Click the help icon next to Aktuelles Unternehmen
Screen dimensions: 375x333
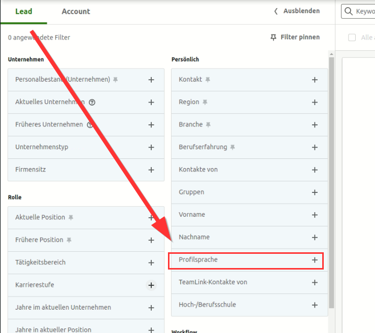point(92,102)
